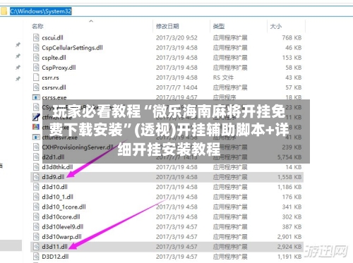Screen dimensions: 353x263
Task: Click the RS 文件 type of csrr.rs
Action: (x=223, y=78)
